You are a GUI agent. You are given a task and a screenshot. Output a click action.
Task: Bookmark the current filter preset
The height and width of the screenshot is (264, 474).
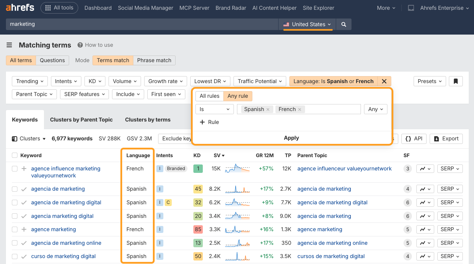coord(456,81)
